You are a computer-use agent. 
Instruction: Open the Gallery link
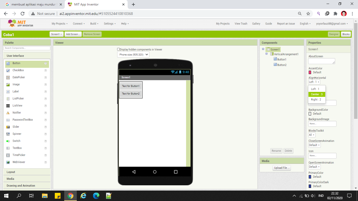[256, 24]
